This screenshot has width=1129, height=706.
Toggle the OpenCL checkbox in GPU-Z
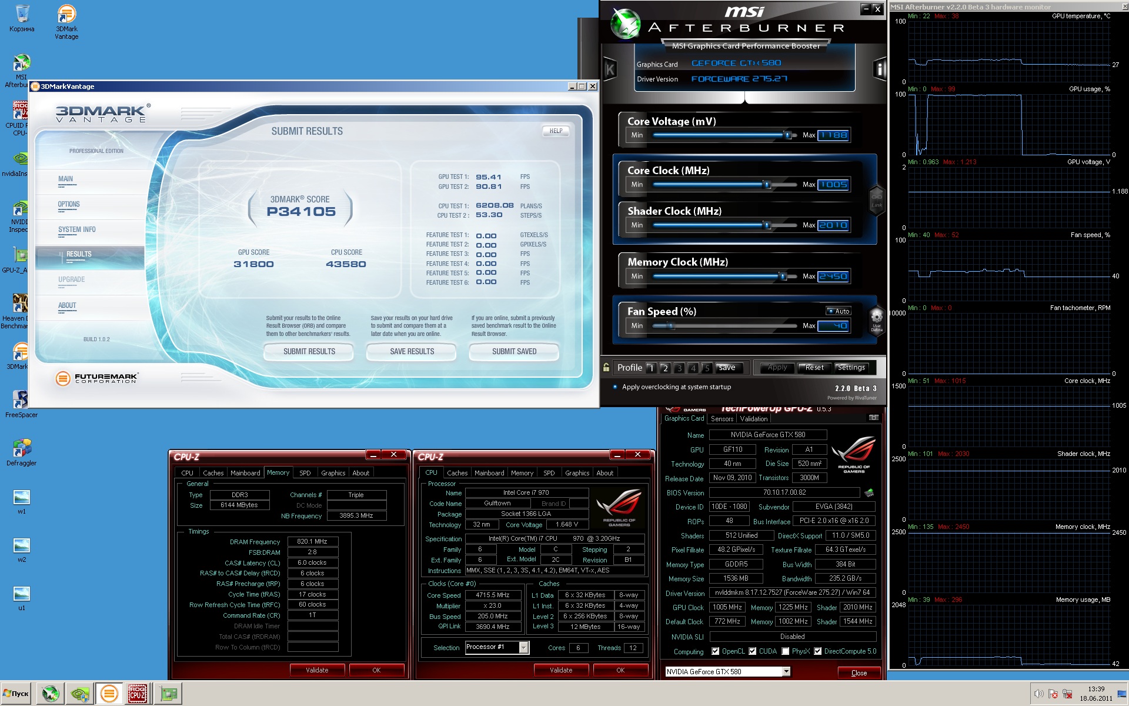point(715,651)
